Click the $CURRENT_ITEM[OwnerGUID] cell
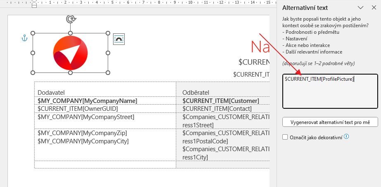Screen dimensions: 381x187 click(x=78, y=109)
